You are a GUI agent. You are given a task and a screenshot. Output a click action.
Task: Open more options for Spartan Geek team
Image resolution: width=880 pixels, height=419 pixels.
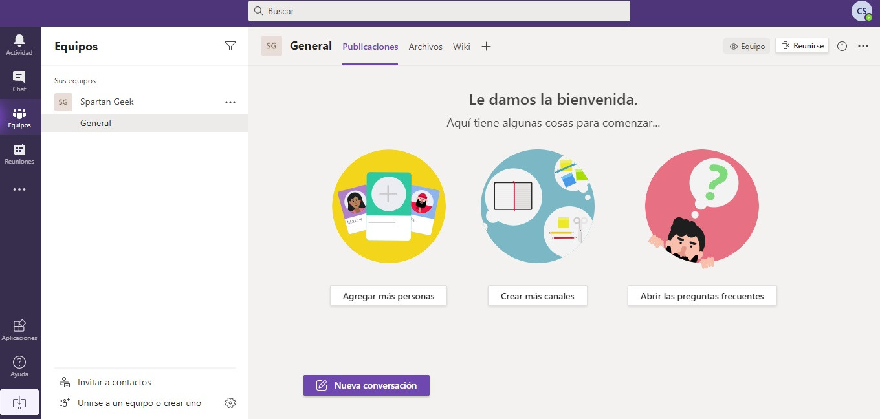[x=230, y=102]
